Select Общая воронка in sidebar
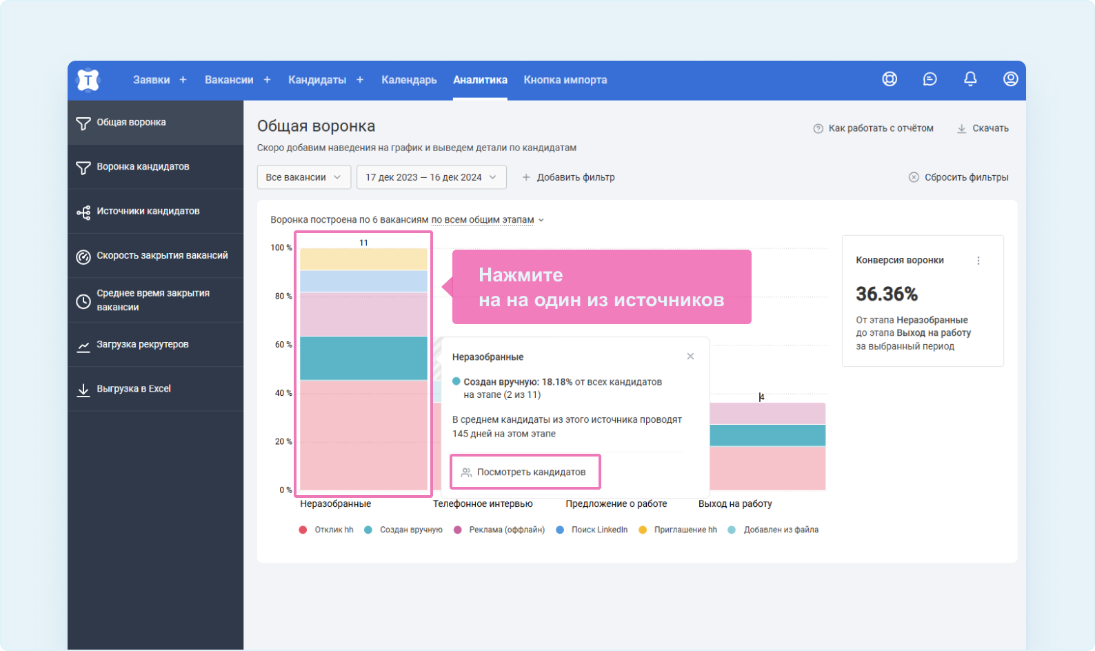This screenshot has height=651, width=1095. point(155,123)
